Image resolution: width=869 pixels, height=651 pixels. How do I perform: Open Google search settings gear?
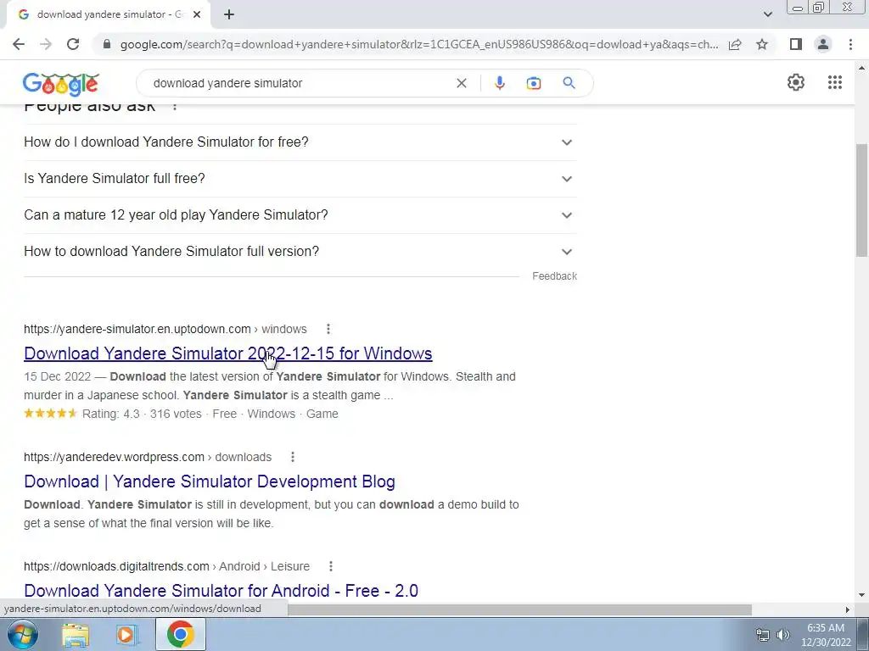(796, 82)
